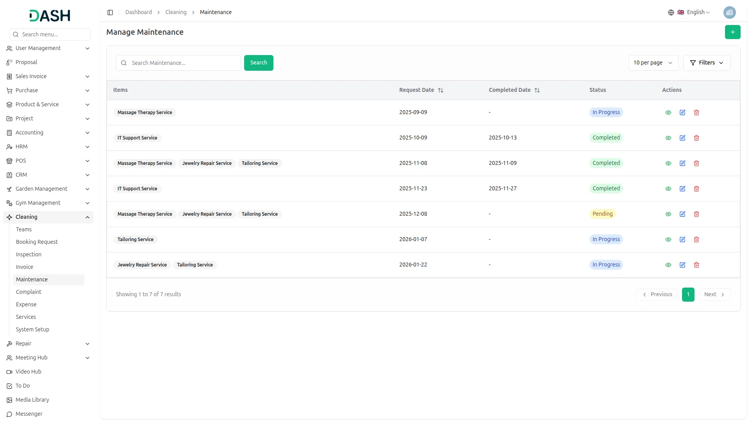The width and height of the screenshot is (750, 422).
Task: Delete the 2025-10-09 IT Support Service row
Action: pos(696,138)
